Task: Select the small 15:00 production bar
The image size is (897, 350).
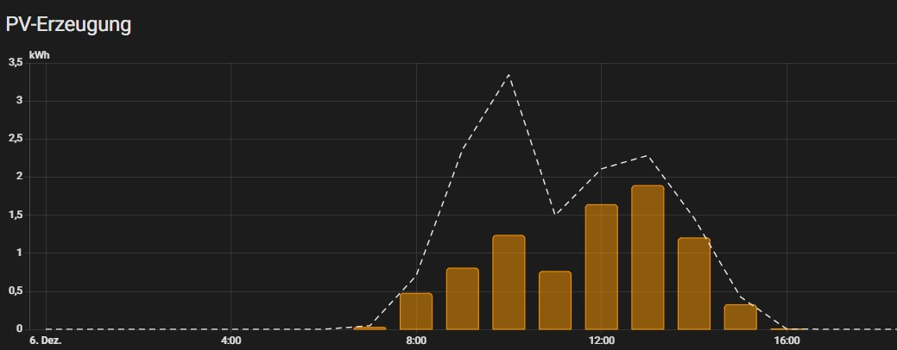Action: click(740, 316)
